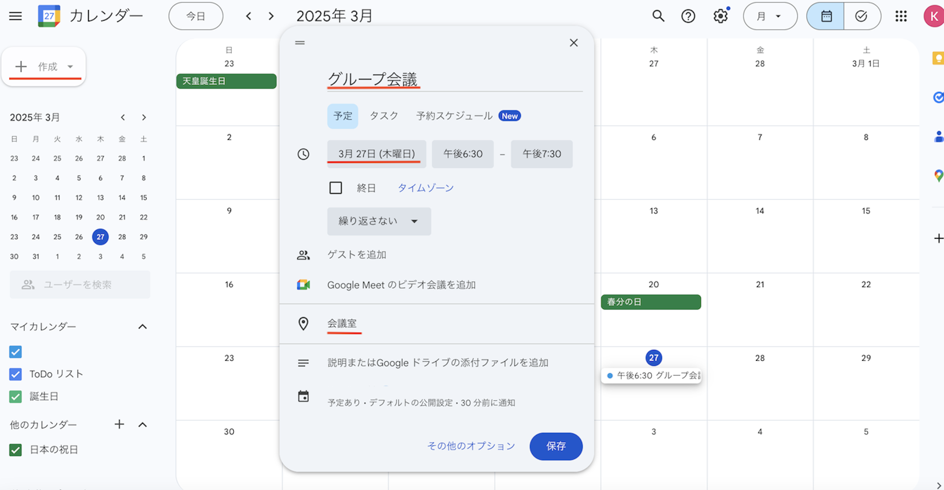Open the 月 view selector dropdown
The image size is (944, 490).
(x=770, y=16)
